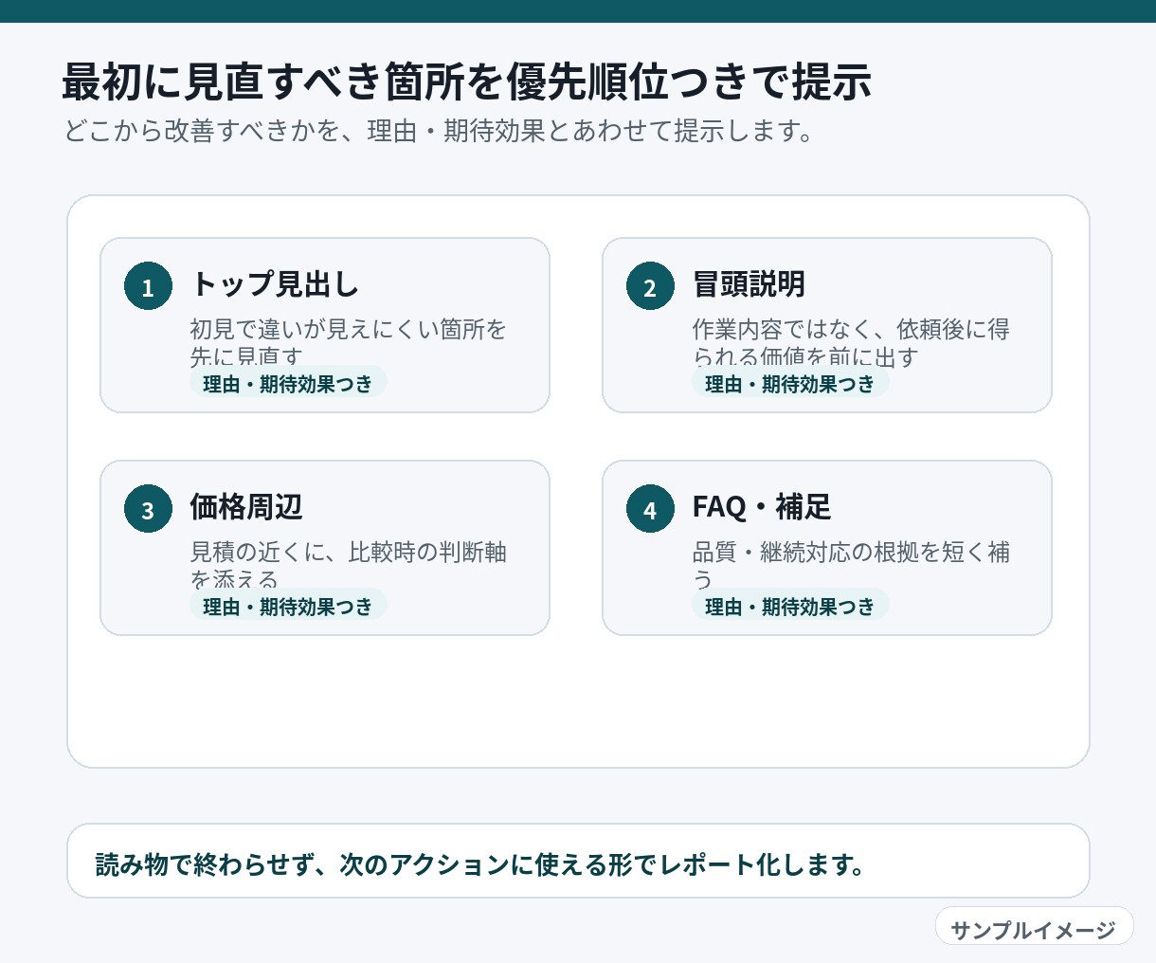Click the number 3 circle badge
Image resolution: width=1156 pixels, height=963 pixels.
point(148,509)
